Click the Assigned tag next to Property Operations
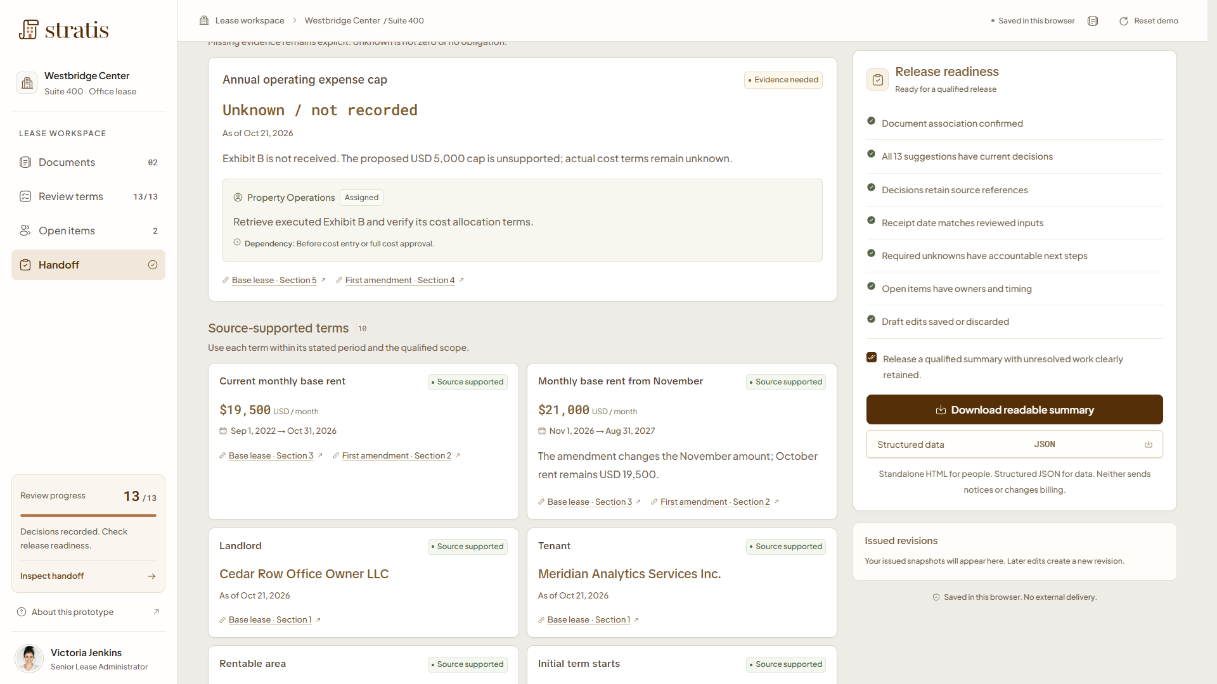The image size is (1217, 684). (x=361, y=198)
